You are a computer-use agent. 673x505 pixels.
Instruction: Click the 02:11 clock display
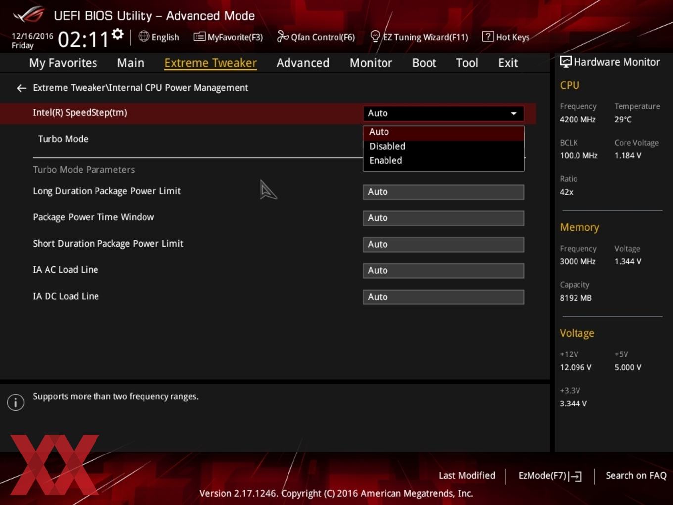[83, 39]
